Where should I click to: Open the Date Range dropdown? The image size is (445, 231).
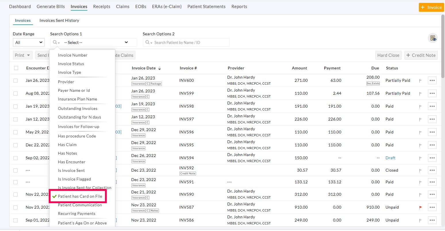(29, 42)
